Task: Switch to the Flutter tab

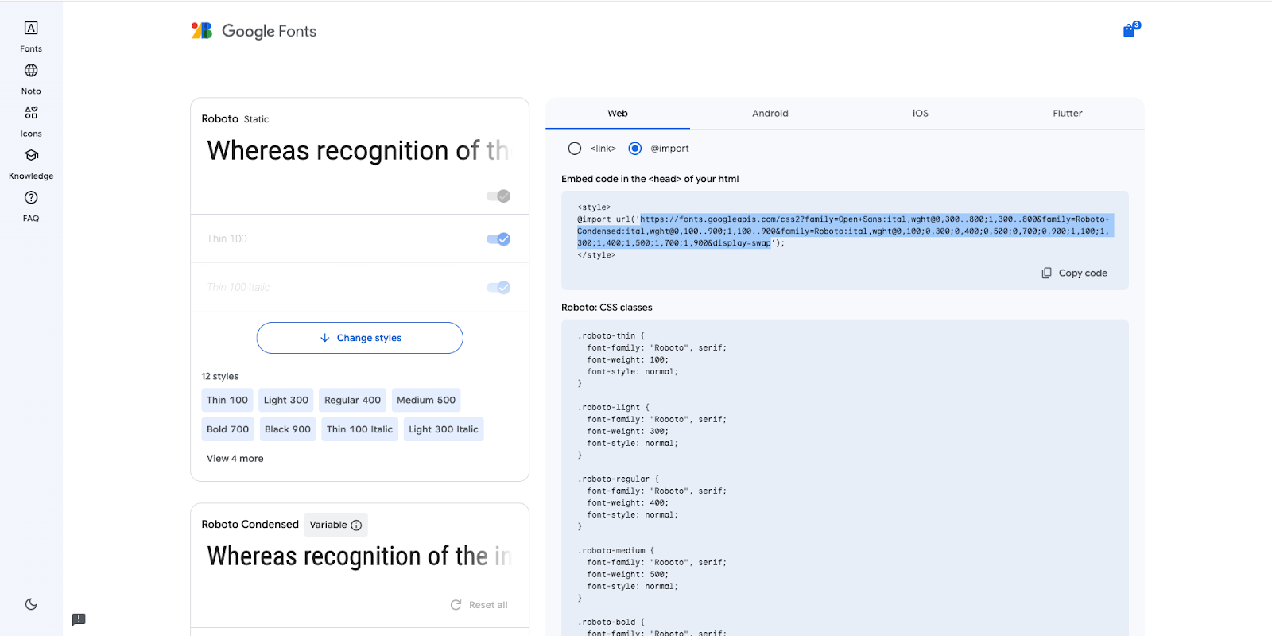Action: [1068, 114]
